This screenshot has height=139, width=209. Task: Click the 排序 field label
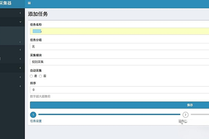pyautogui.click(x=33, y=83)
